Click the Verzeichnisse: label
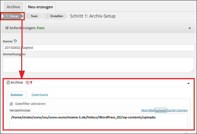This screenshot has width=197, height=134. [x=20, y=110]
